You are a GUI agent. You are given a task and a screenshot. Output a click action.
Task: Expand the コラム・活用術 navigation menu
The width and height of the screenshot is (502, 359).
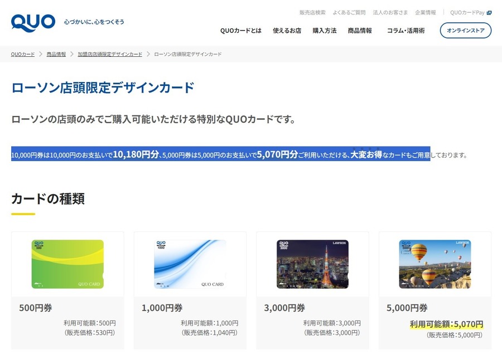coord(406,31)
